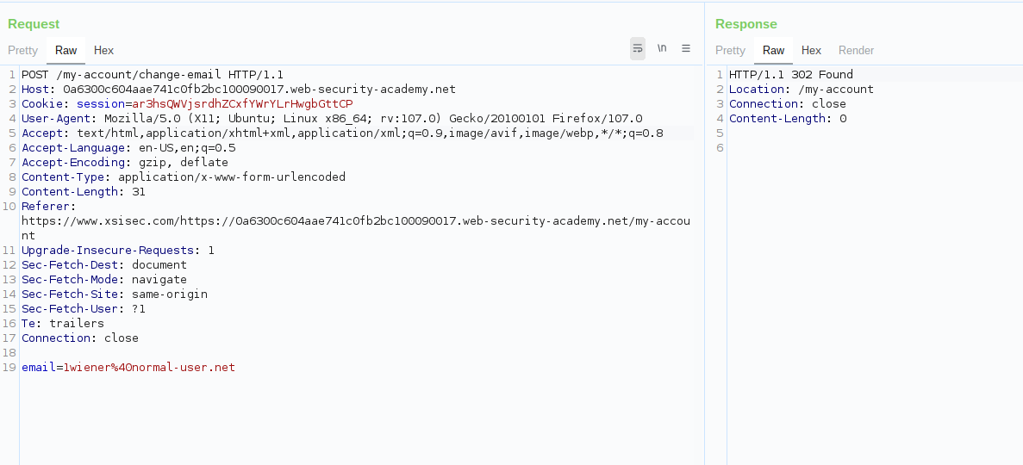Click the Accept-Encoding gzip, deflate line

125,163
